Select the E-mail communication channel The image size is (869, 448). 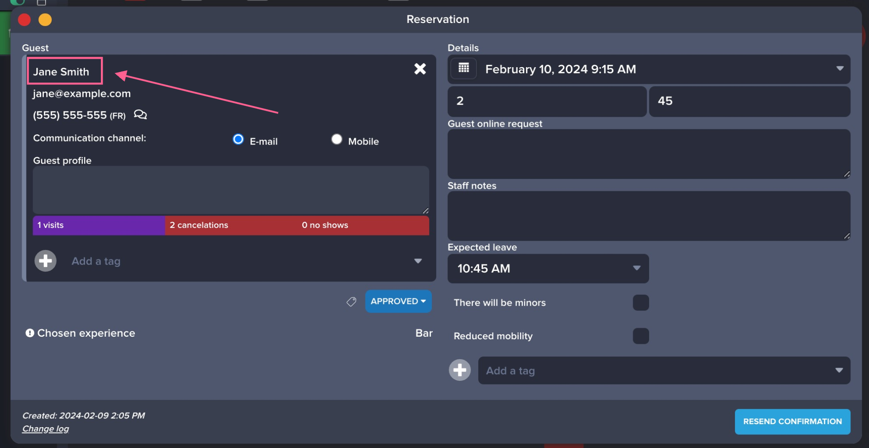coord(238,140)
